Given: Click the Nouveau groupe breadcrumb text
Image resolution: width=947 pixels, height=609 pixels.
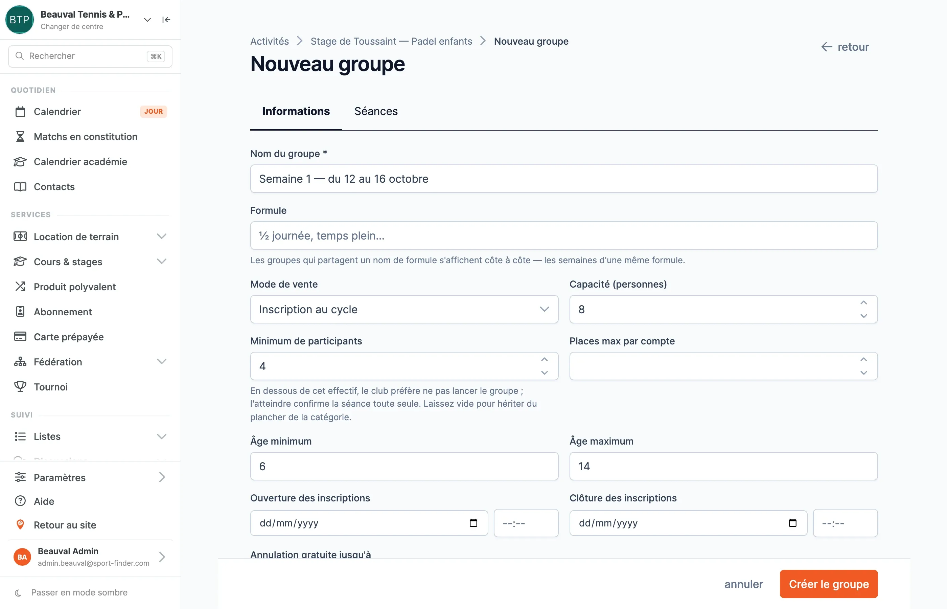Looking at the screenshot, I should [531, 41].
